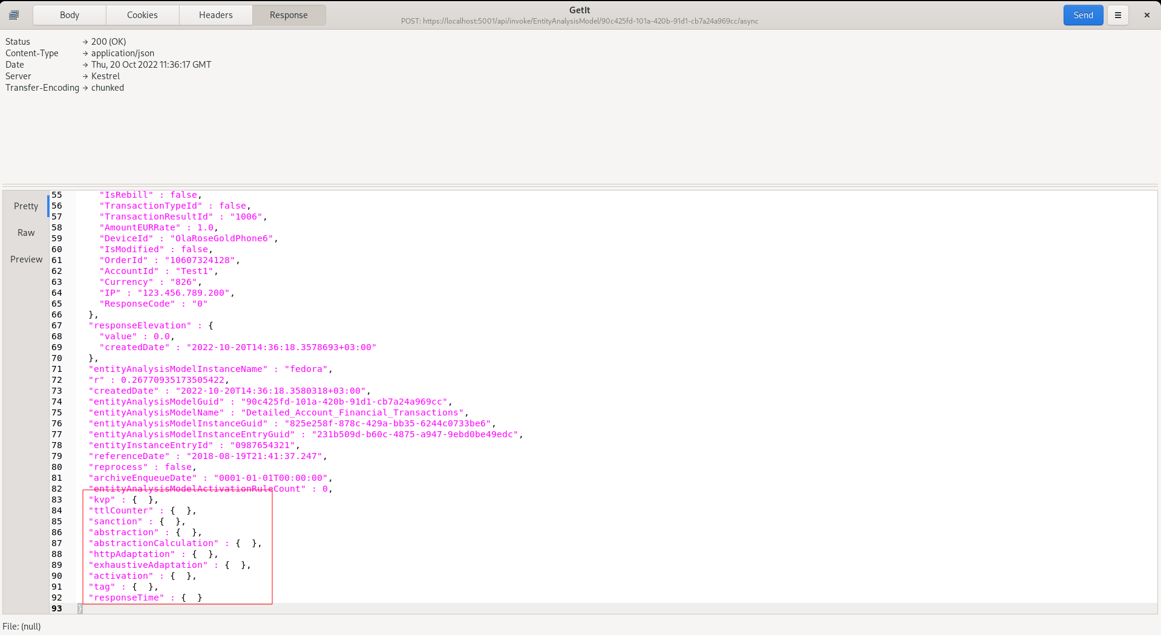Switch to the Headers tab
This screenshot has width=1161, height=635.
point(216,15)
